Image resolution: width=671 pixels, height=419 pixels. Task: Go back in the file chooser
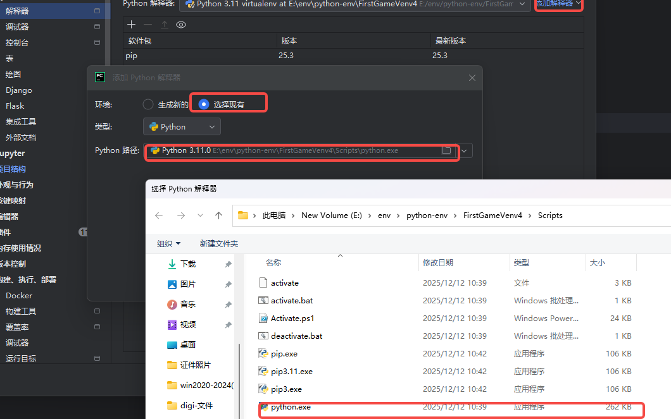pyautogui.click(x=159, y=216)
